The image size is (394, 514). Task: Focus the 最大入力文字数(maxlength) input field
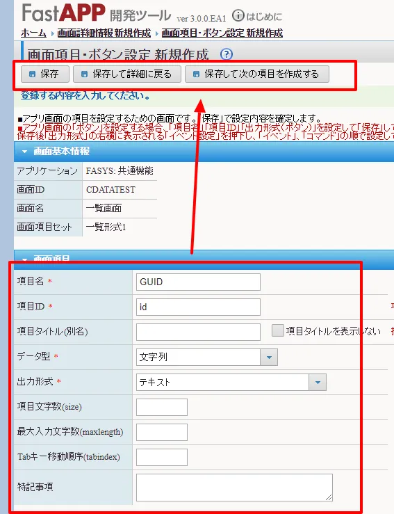click(x=162, y=432)
